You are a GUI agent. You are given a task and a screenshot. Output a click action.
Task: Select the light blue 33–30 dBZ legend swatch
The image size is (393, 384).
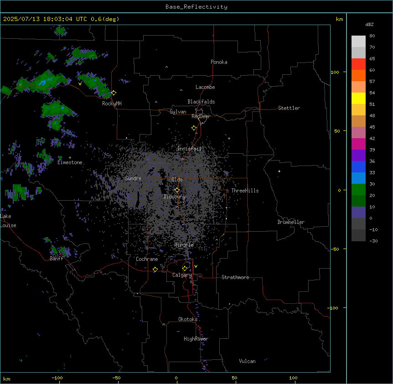pyautogui.click(x=358, y=178)
